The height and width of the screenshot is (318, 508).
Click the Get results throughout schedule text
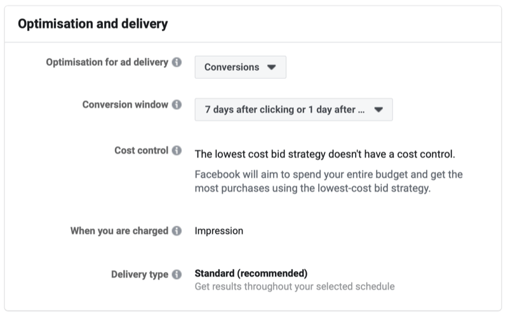pyautogui.click(x=294, y=287)
